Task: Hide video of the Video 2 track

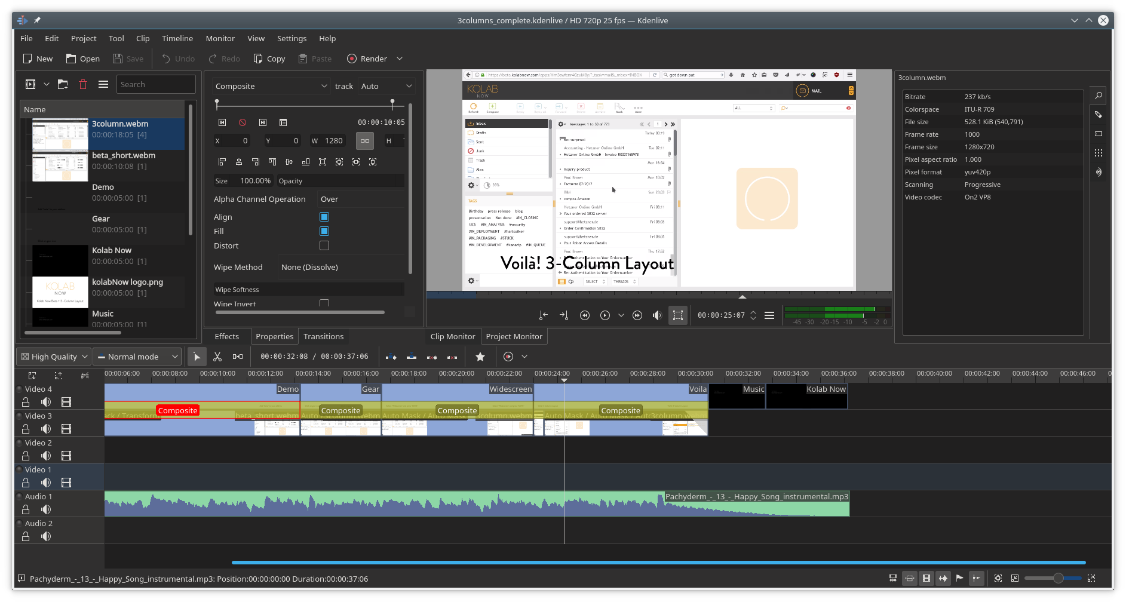Action: point(66,456)
